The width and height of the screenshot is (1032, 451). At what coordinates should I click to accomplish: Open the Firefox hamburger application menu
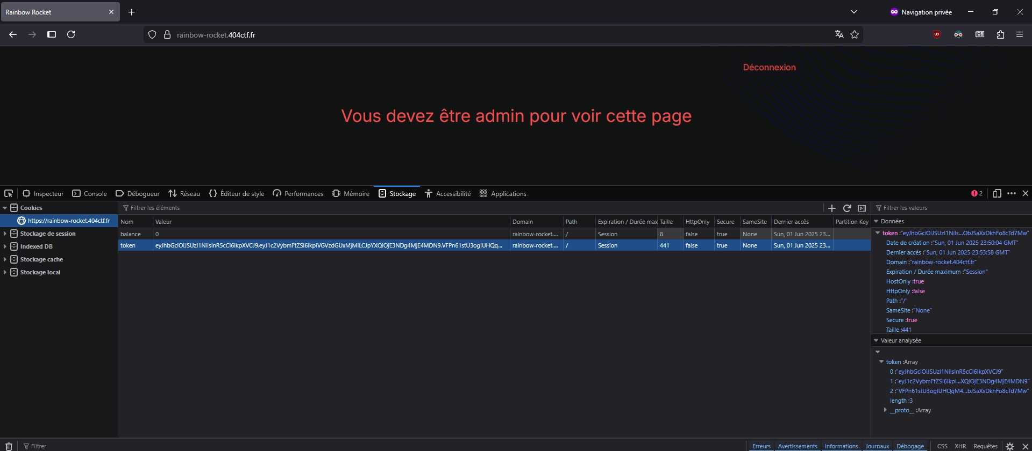(1020, 34)
